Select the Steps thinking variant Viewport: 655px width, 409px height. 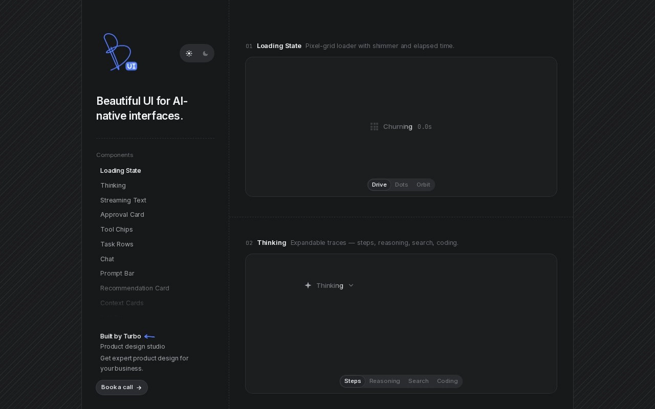click(x=353, y=381)
